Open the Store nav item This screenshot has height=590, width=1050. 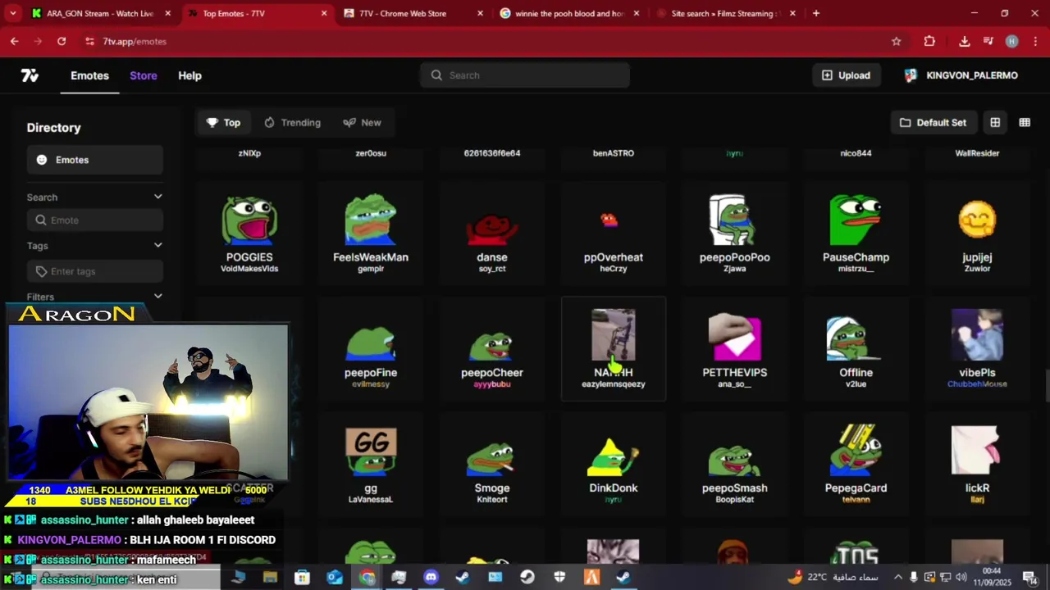[x=143, y=75]
